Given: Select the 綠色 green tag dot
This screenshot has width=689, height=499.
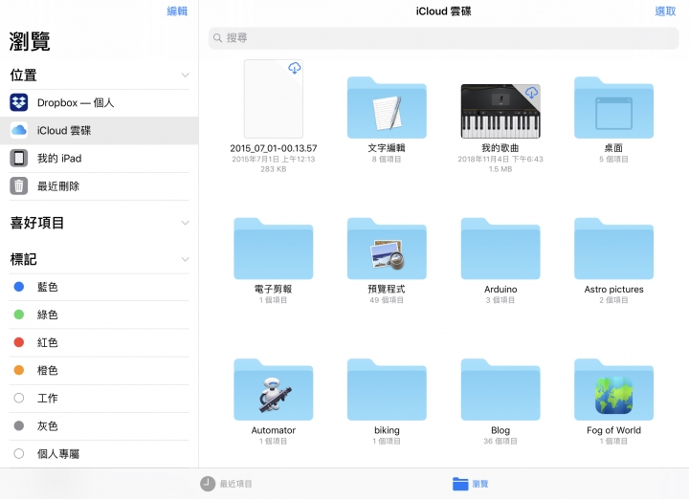Looking at the screenshot, I should pos(19,315).
